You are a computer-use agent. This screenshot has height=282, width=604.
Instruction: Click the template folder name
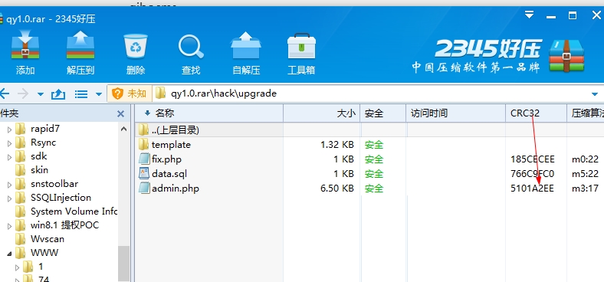pos(171,145)
